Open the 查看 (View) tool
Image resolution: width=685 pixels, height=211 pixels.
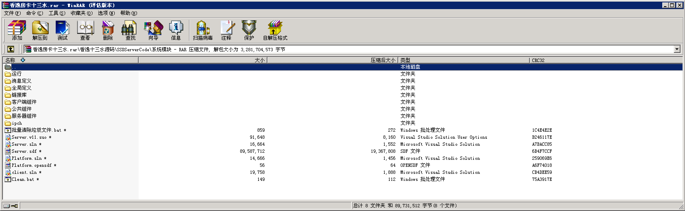point(85,31)
